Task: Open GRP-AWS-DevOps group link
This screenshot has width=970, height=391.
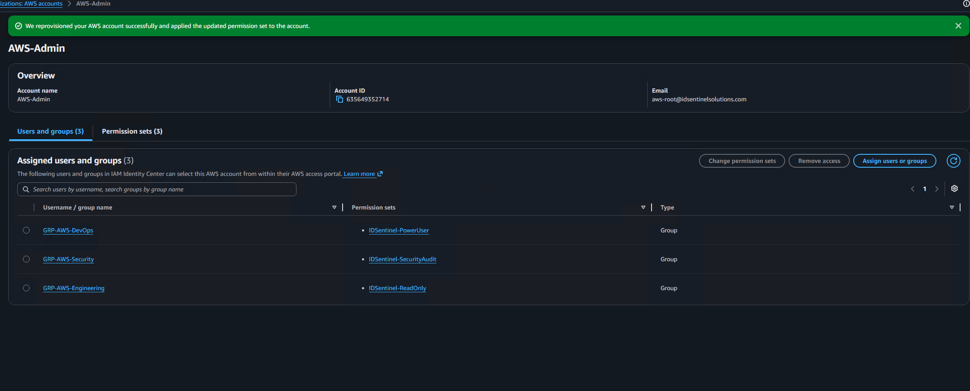Action: [x=68, y=230]
